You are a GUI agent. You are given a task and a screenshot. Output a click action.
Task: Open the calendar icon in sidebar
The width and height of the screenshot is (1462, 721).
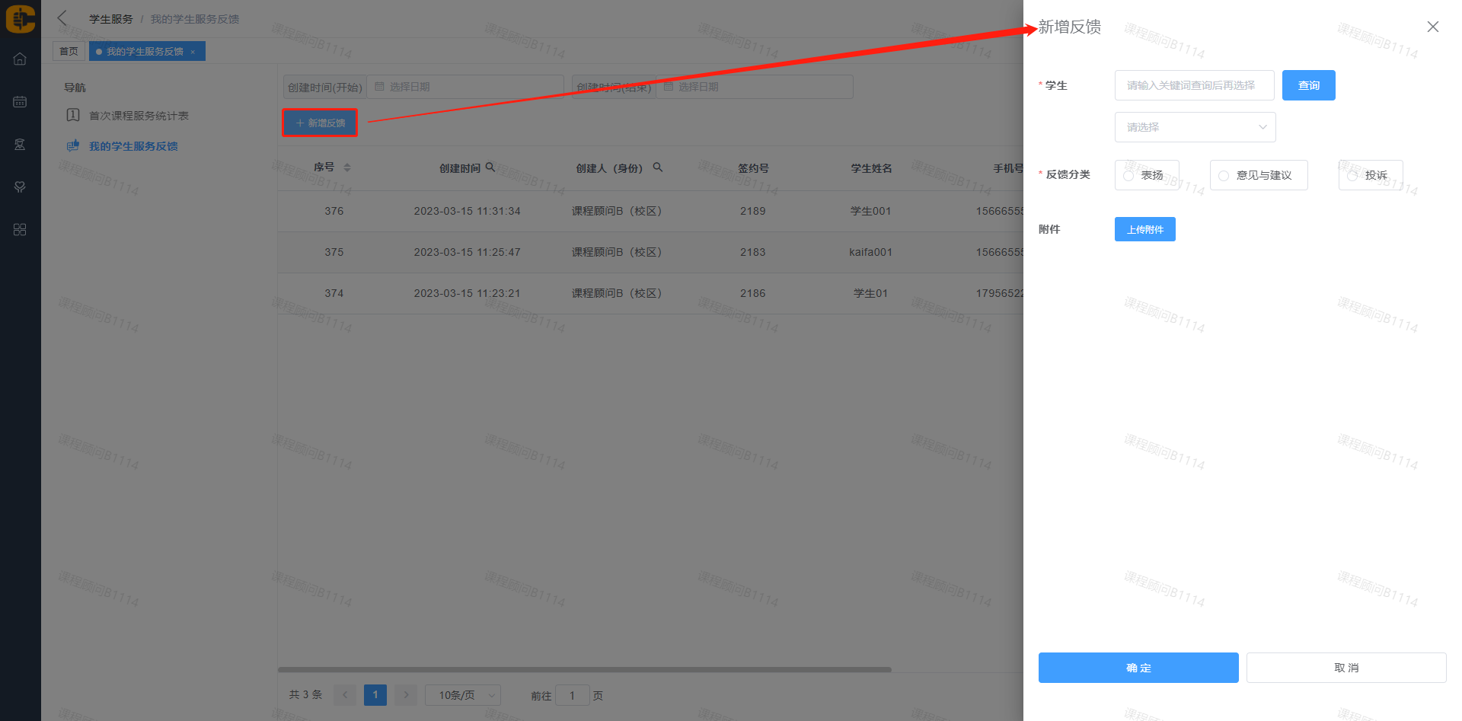coord(20,102)
